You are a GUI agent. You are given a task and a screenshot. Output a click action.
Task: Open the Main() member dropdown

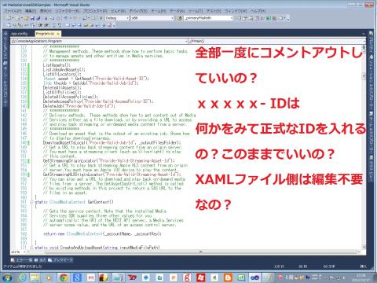point(277,41)
